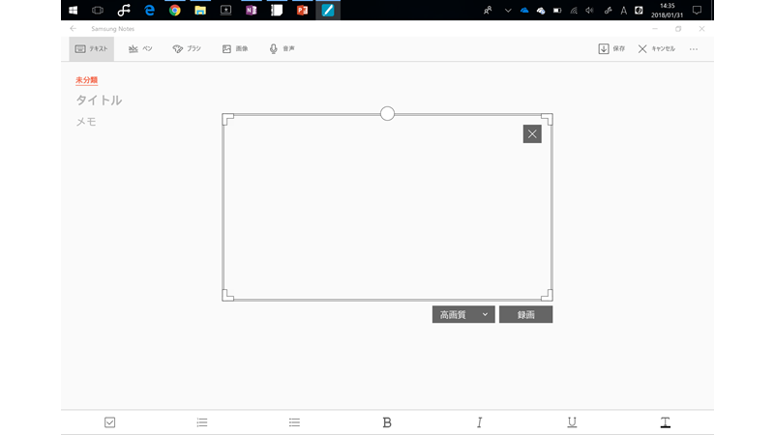This screenshot has height=435, width=774.
Task: Launch Google Chrome from the taskbar
Action: pos(175,11)
